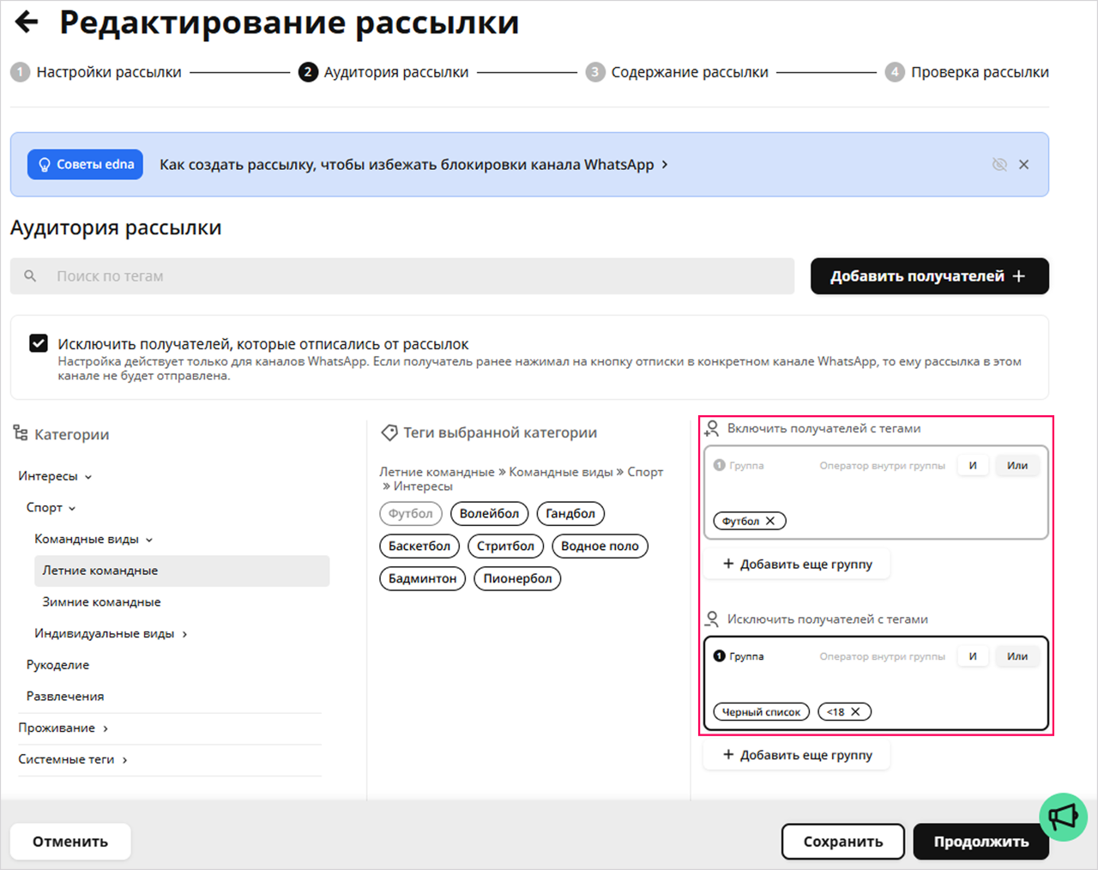Screen dimensions: 1098x870
Task: Click the Продолжить button
Action: click(x=981, y=842)
